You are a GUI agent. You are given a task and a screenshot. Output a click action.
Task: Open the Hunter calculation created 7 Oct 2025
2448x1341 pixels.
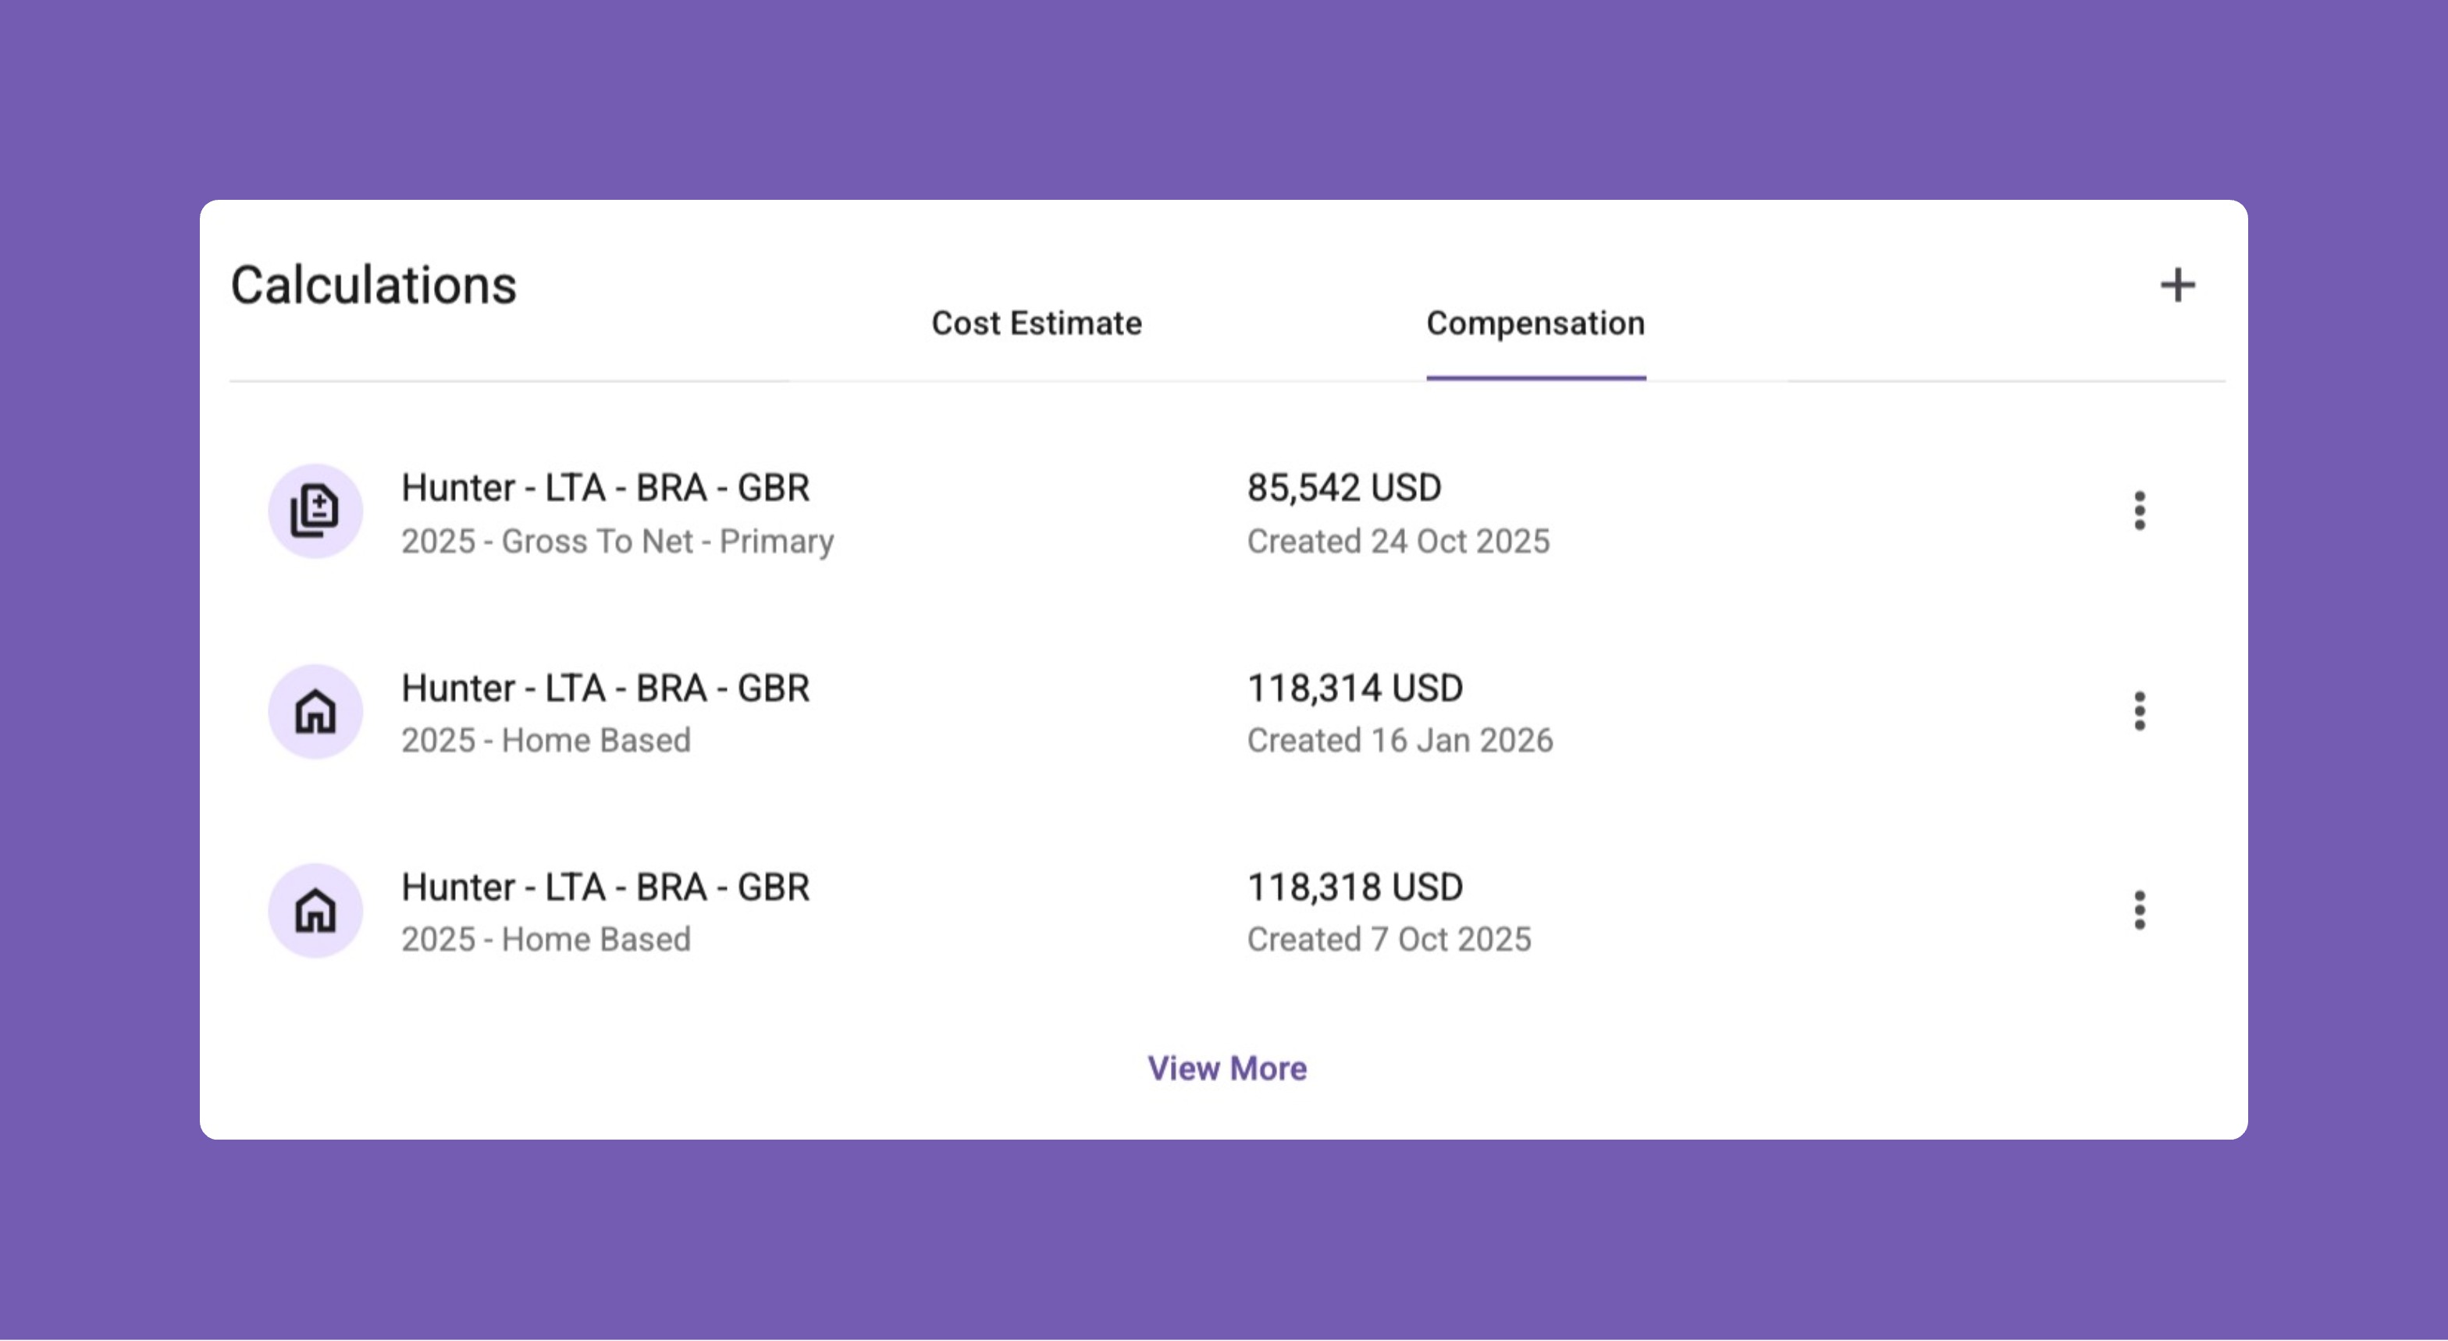tap(605, 887)
